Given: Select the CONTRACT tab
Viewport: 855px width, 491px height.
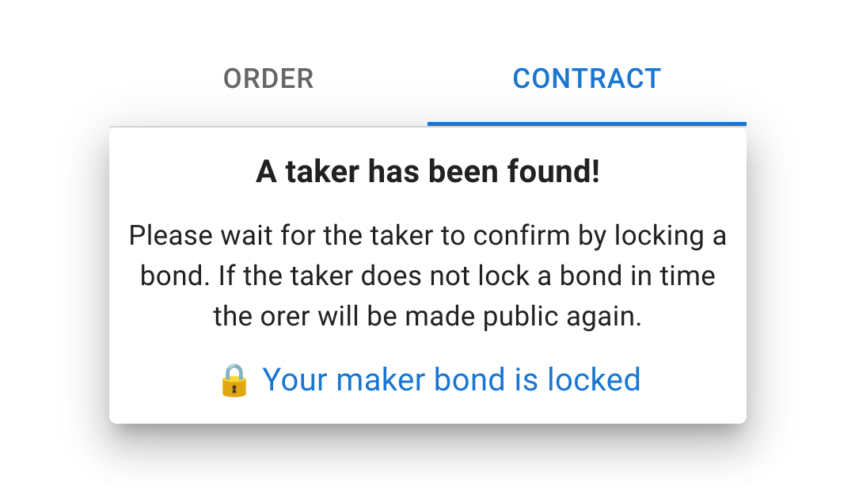Looking at the screenshot, I should (x=587, y=79).
